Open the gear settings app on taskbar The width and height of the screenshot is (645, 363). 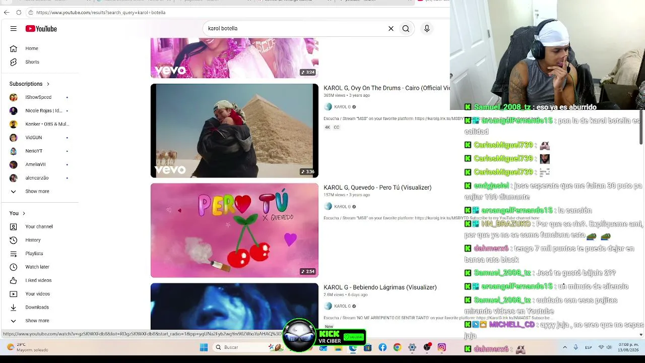(x=412, y=347)
